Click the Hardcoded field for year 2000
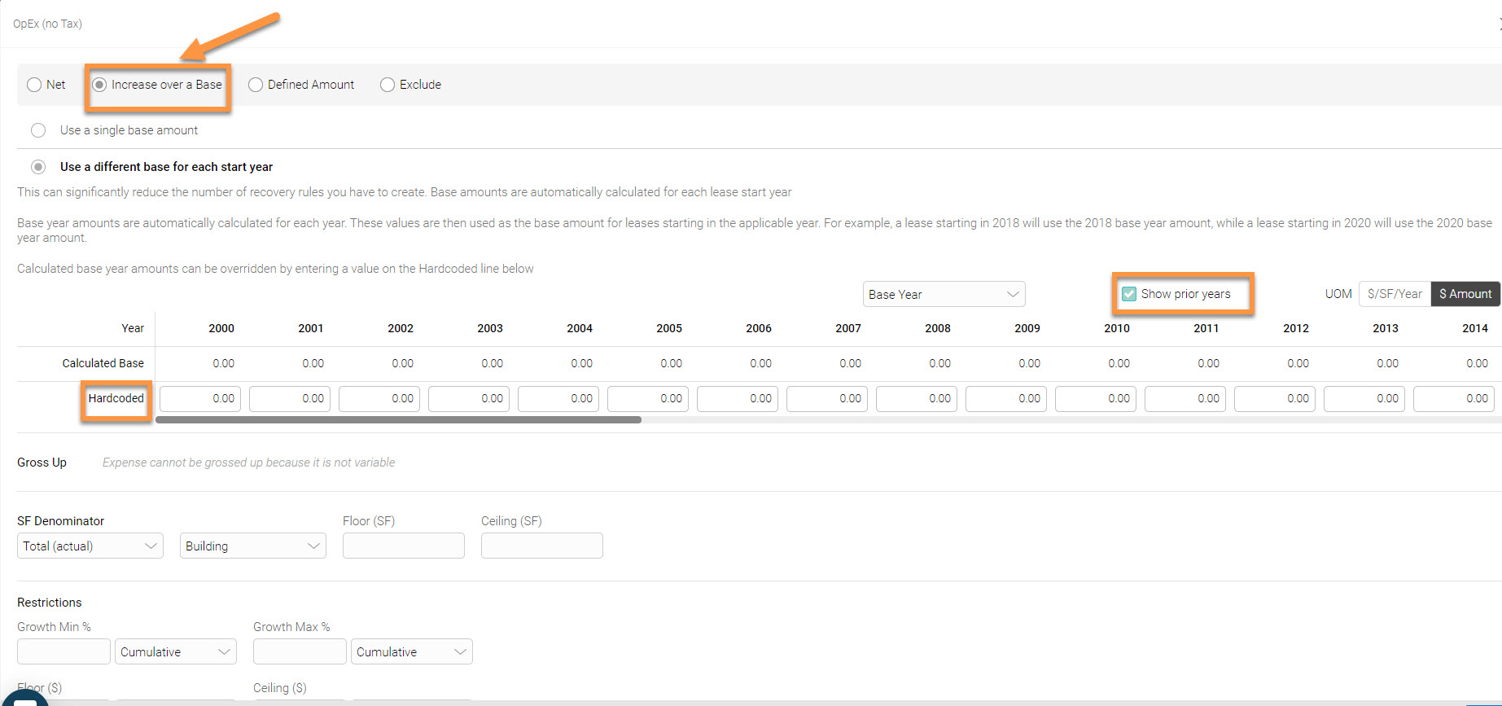1502x706 pixels. [x=200, y=398]
